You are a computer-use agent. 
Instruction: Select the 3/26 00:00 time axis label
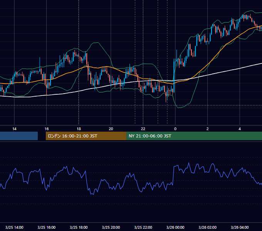tap(175, 227)
